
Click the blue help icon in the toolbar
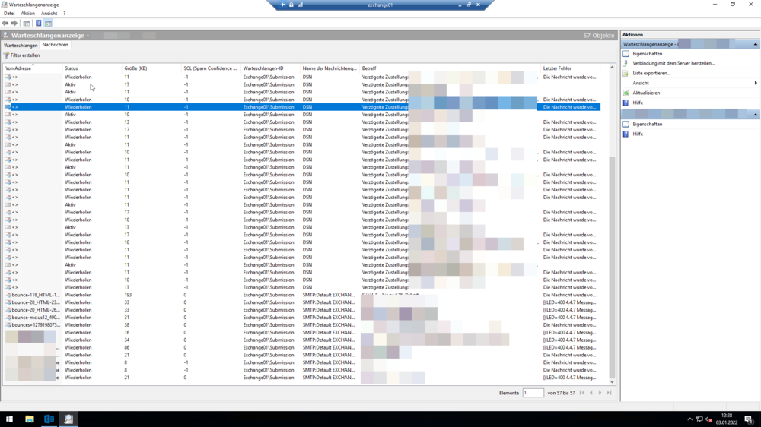pos(39,24)
